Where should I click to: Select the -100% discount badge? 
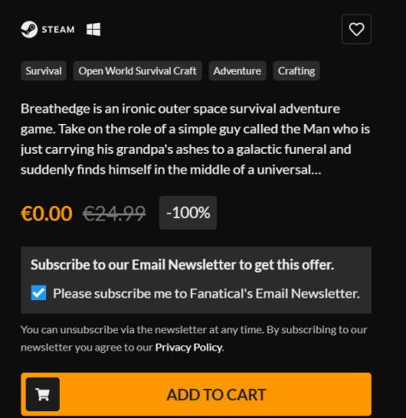pyautogui.click(x=188, y=213)
